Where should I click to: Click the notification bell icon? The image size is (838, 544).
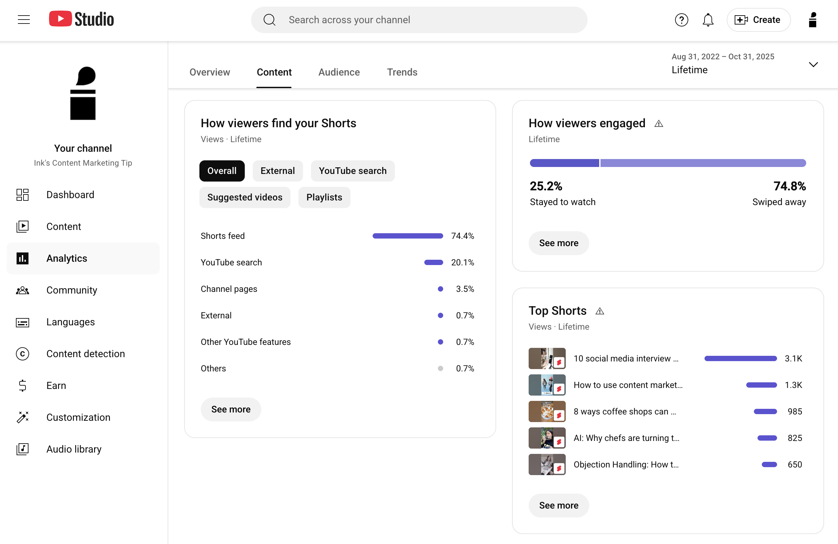point(708,20)
